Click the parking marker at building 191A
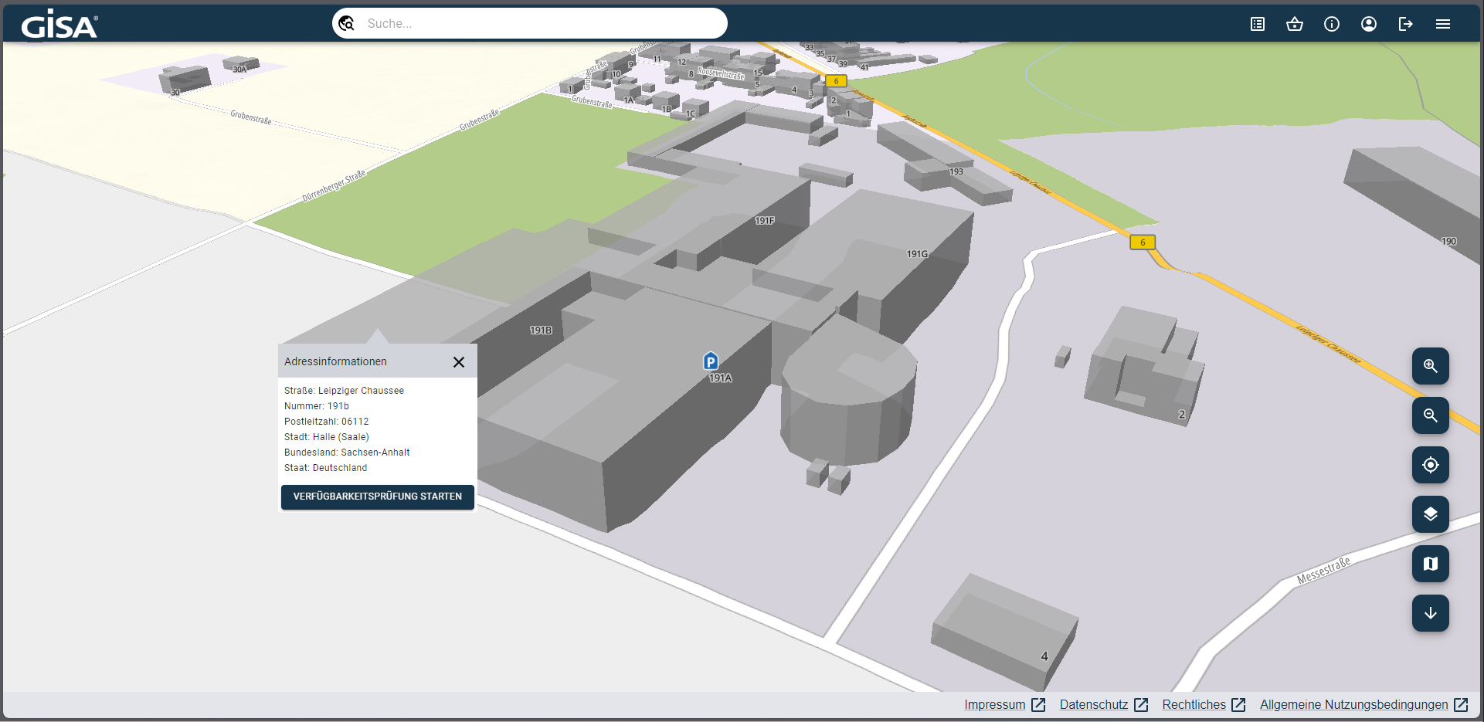The height and width of the screenshot is (722, 1484). click(711, 361)
